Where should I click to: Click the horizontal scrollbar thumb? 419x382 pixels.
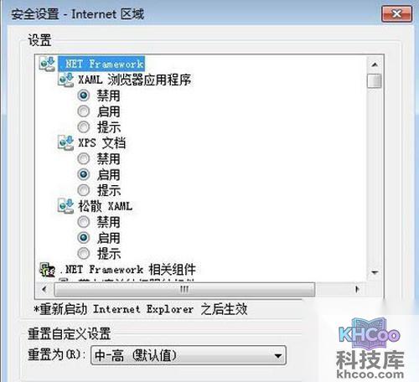pos(184,289)
